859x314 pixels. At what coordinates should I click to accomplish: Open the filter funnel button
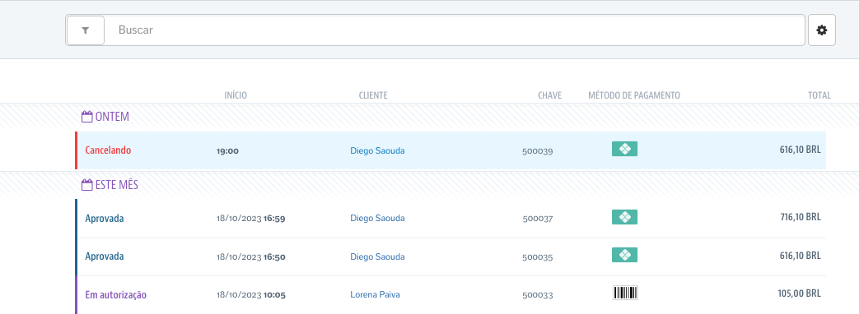click(x=86, y=30)
